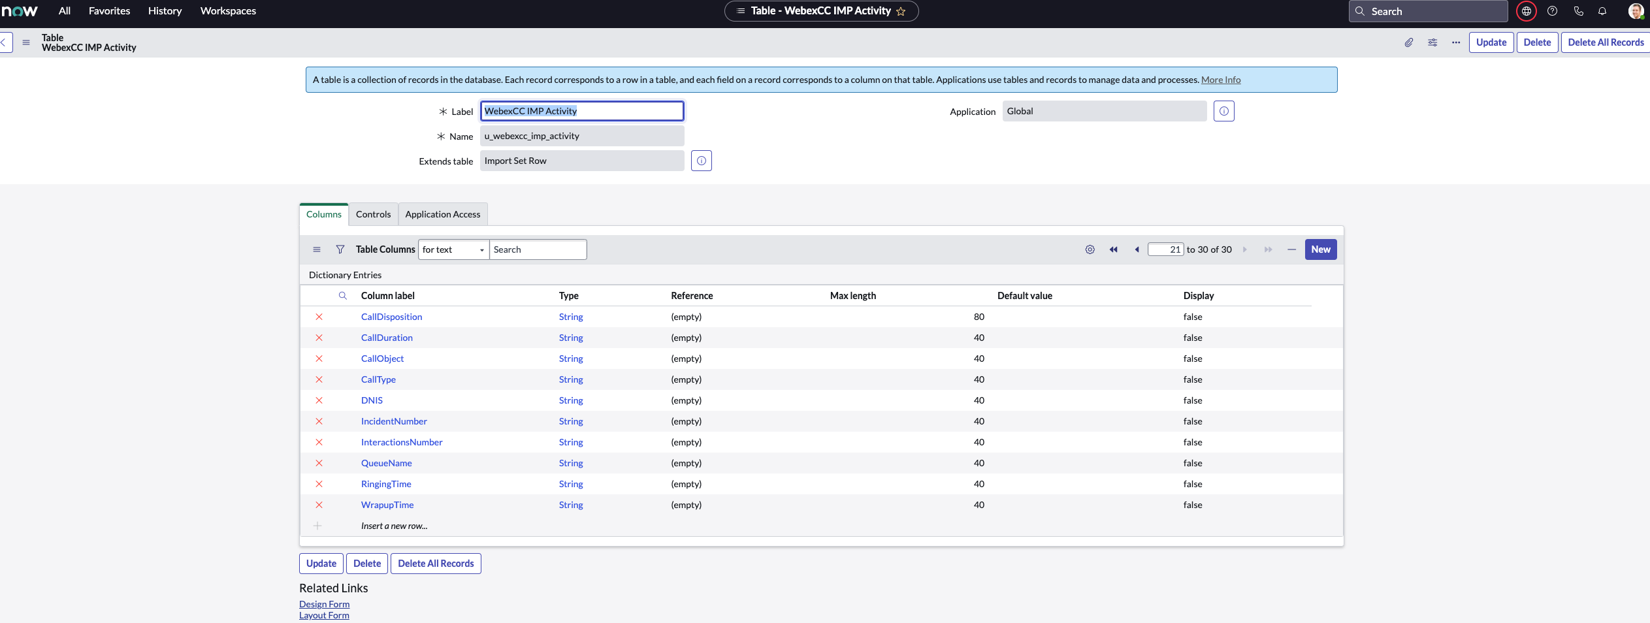Delete the WrapupTime row
This screenshot has width=1650, height=623.
pos(319,505)
